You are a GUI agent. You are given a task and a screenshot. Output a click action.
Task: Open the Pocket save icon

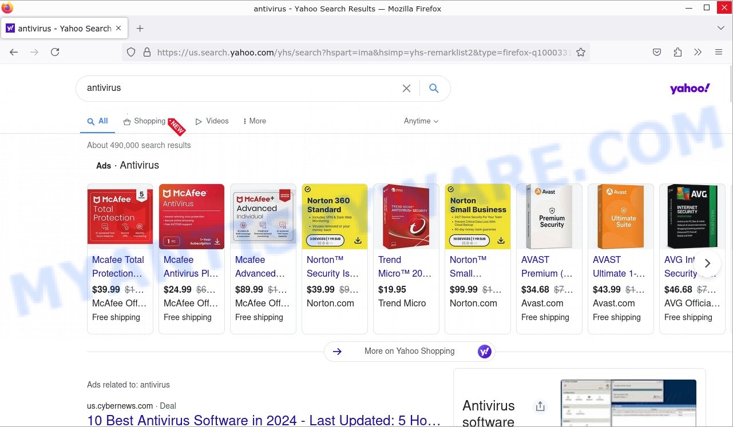coord(657,52)
